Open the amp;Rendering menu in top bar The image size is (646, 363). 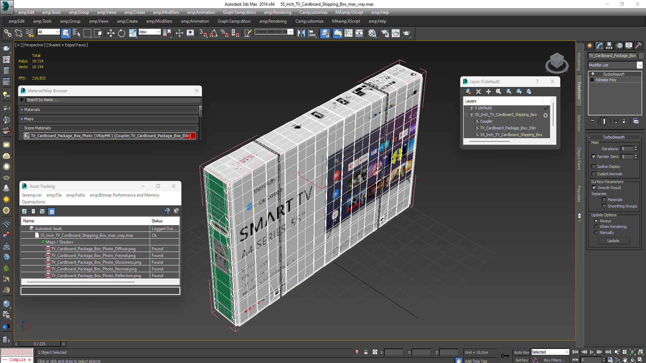pyautogui.click(x=278, y=12)
